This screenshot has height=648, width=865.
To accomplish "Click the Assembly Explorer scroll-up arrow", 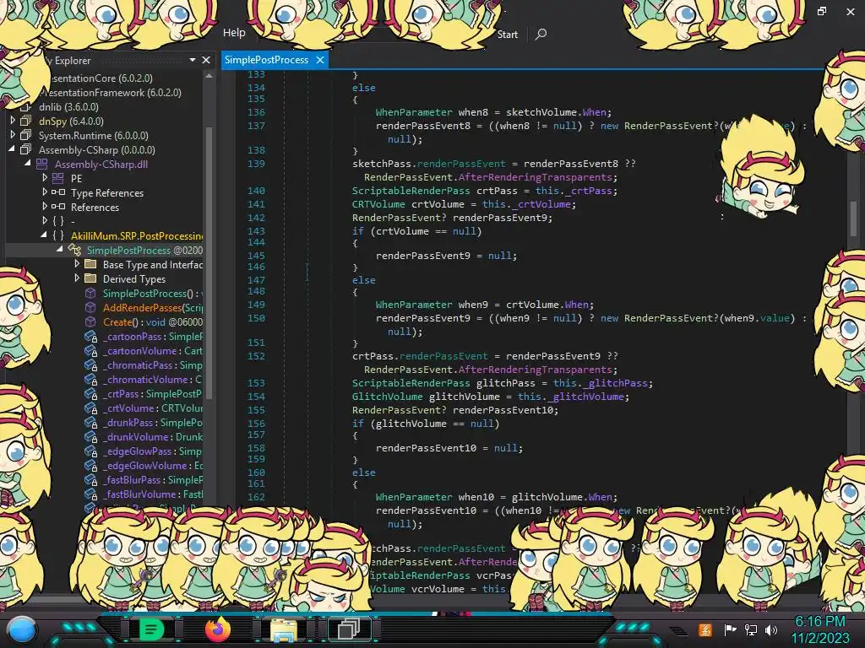I will pyautogui.click(x=209, y=76).
